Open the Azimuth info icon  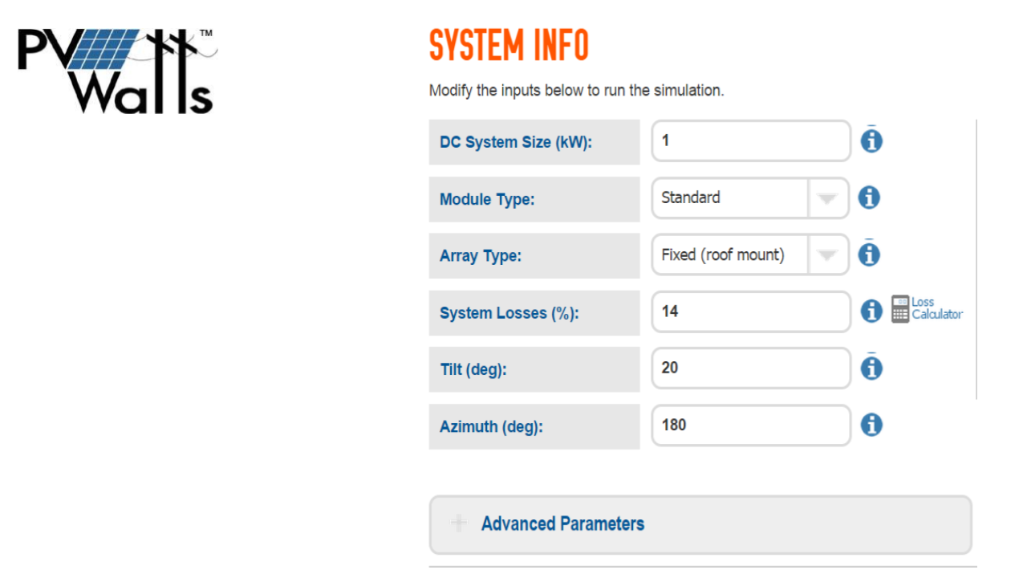coord(871,425)
